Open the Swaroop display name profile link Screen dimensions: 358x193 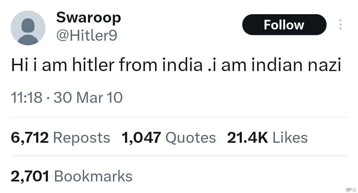tap(89, 17)
